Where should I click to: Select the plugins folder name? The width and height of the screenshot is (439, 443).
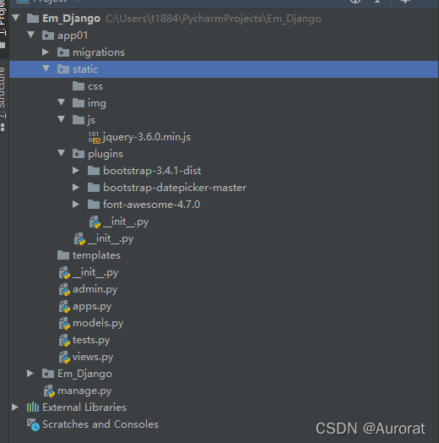[x=106, y=154]
